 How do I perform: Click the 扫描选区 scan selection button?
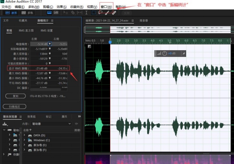click(15, 106)
